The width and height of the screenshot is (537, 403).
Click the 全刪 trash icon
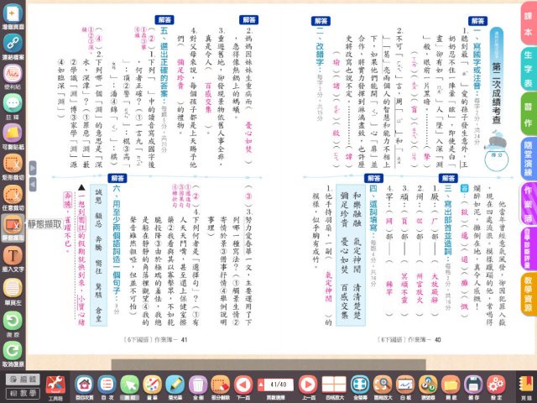pyautogui.click(x=197, y=383)
